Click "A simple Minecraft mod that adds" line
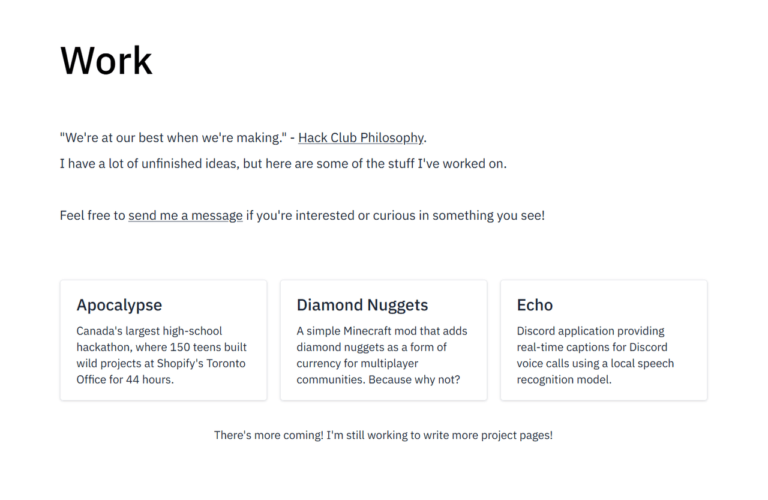Viewport: 768px width, 500px height. [x=382, y=331]
